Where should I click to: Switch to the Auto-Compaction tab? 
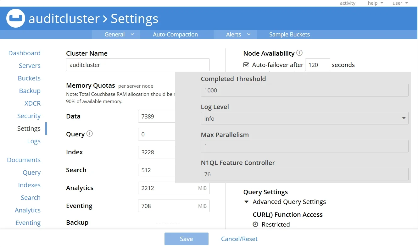point(175,34)
